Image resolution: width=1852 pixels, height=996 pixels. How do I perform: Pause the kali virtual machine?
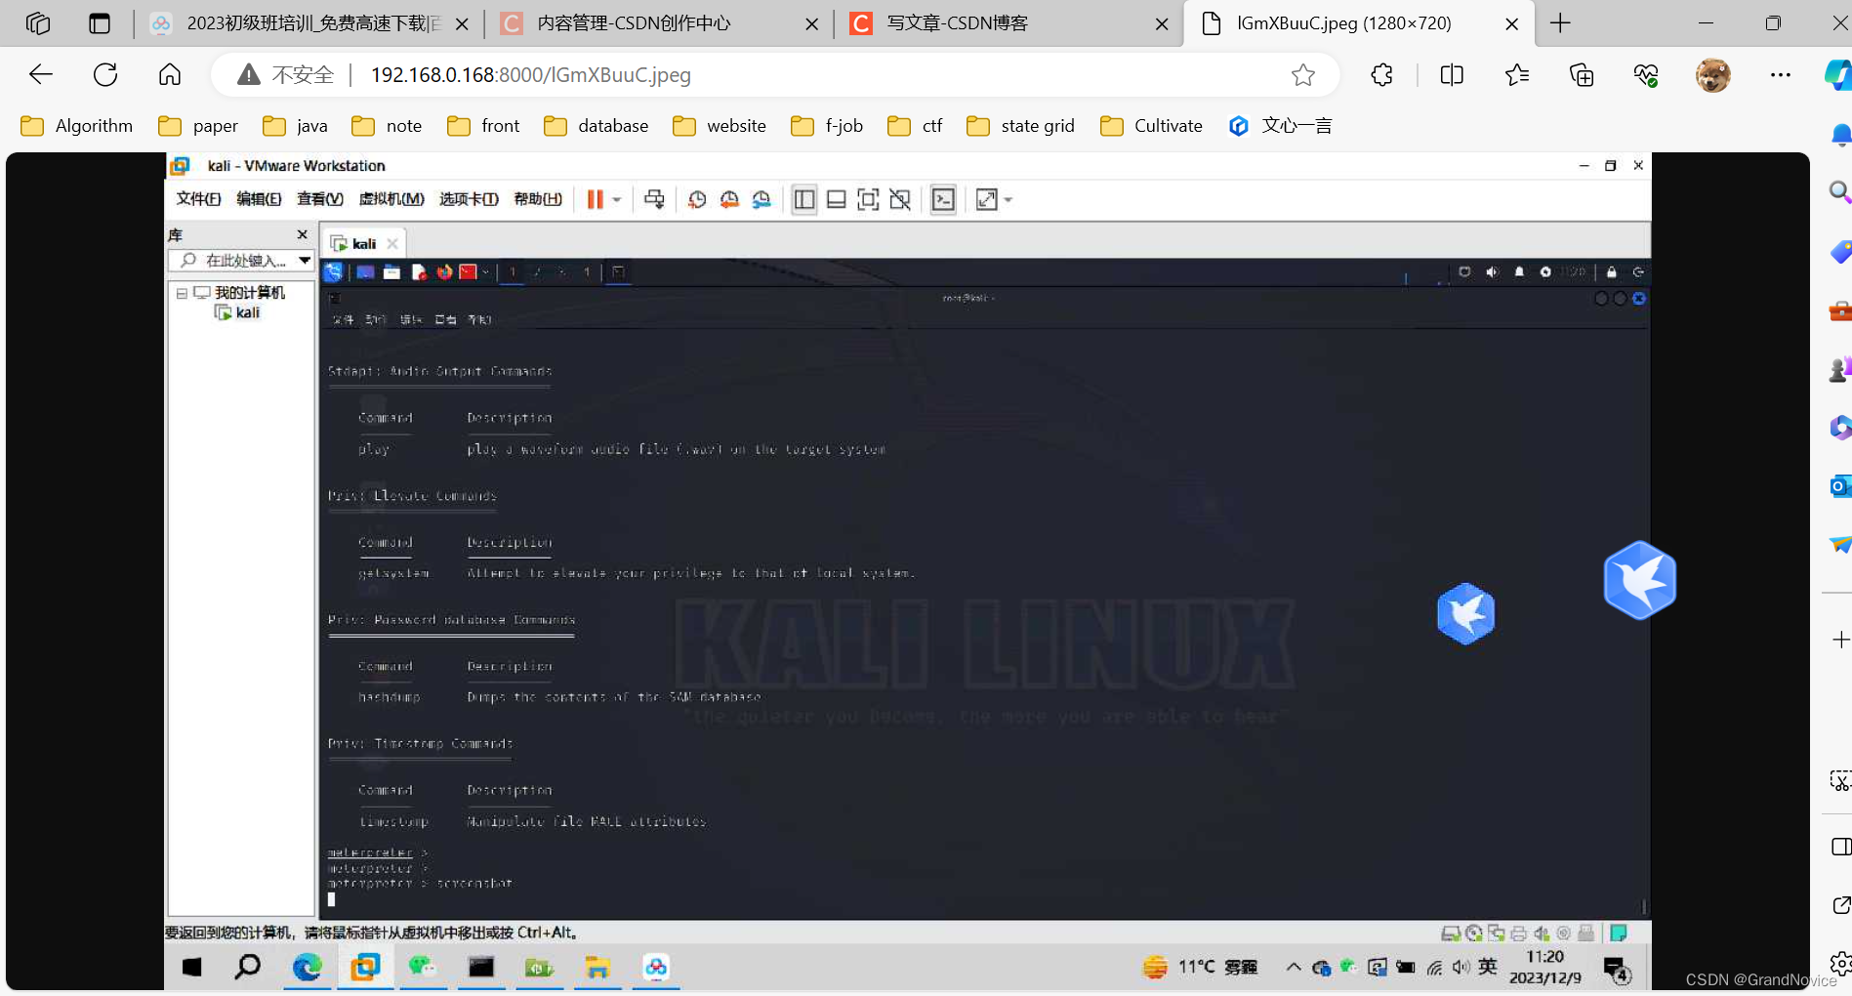(595, 199)
